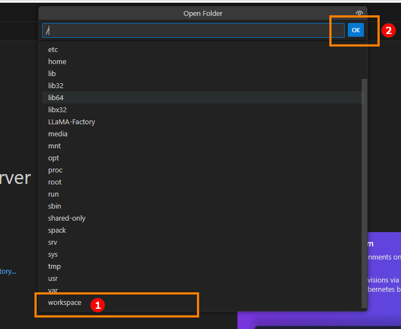Pick the media folder entry
This screenshot has height=329, width=401.
pos(58,134)
